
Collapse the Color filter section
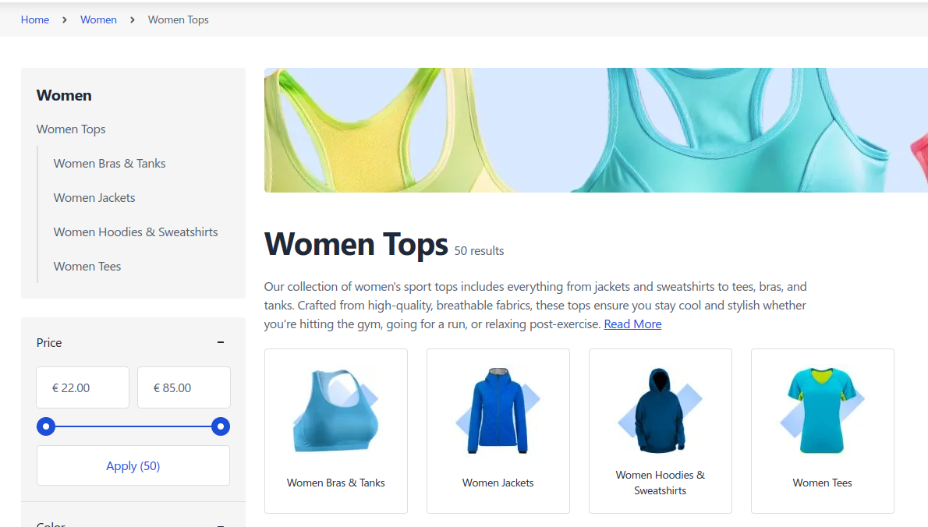(x=221, y=524)
